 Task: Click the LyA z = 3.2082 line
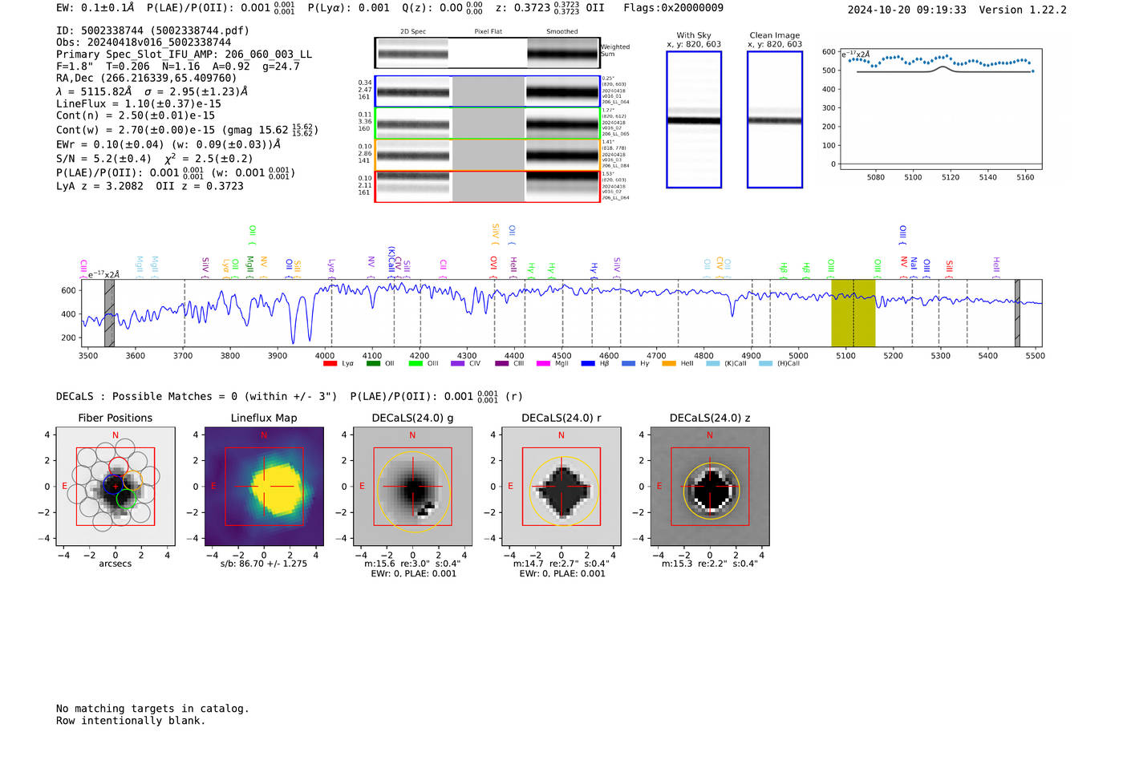point(150,186)
